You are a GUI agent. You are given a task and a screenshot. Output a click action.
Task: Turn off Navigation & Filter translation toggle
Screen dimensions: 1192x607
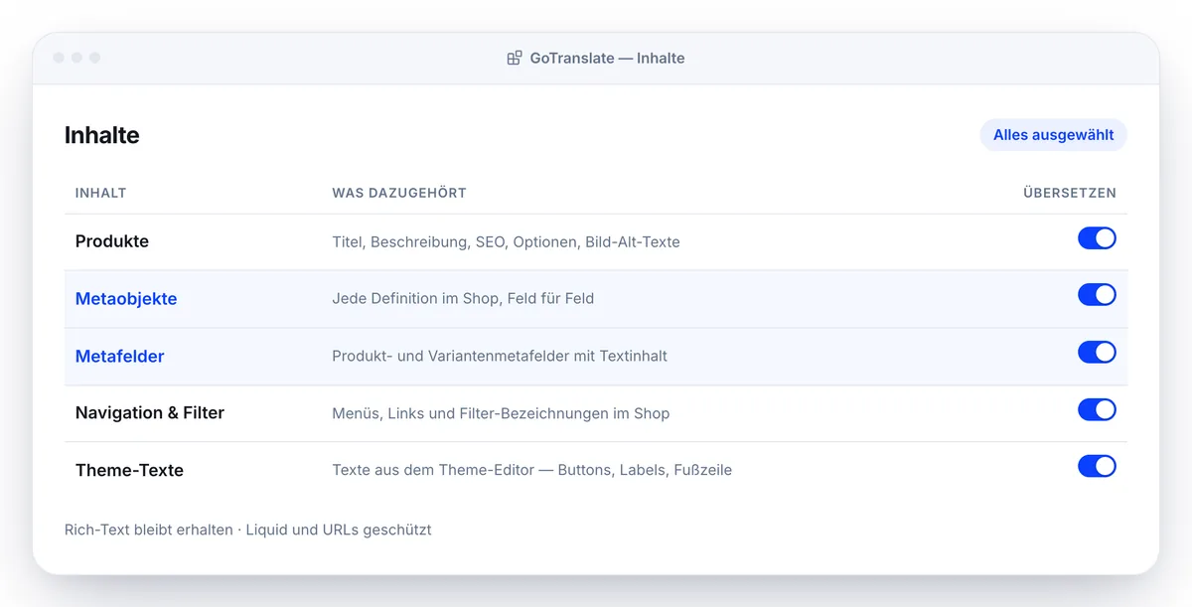1097,409
